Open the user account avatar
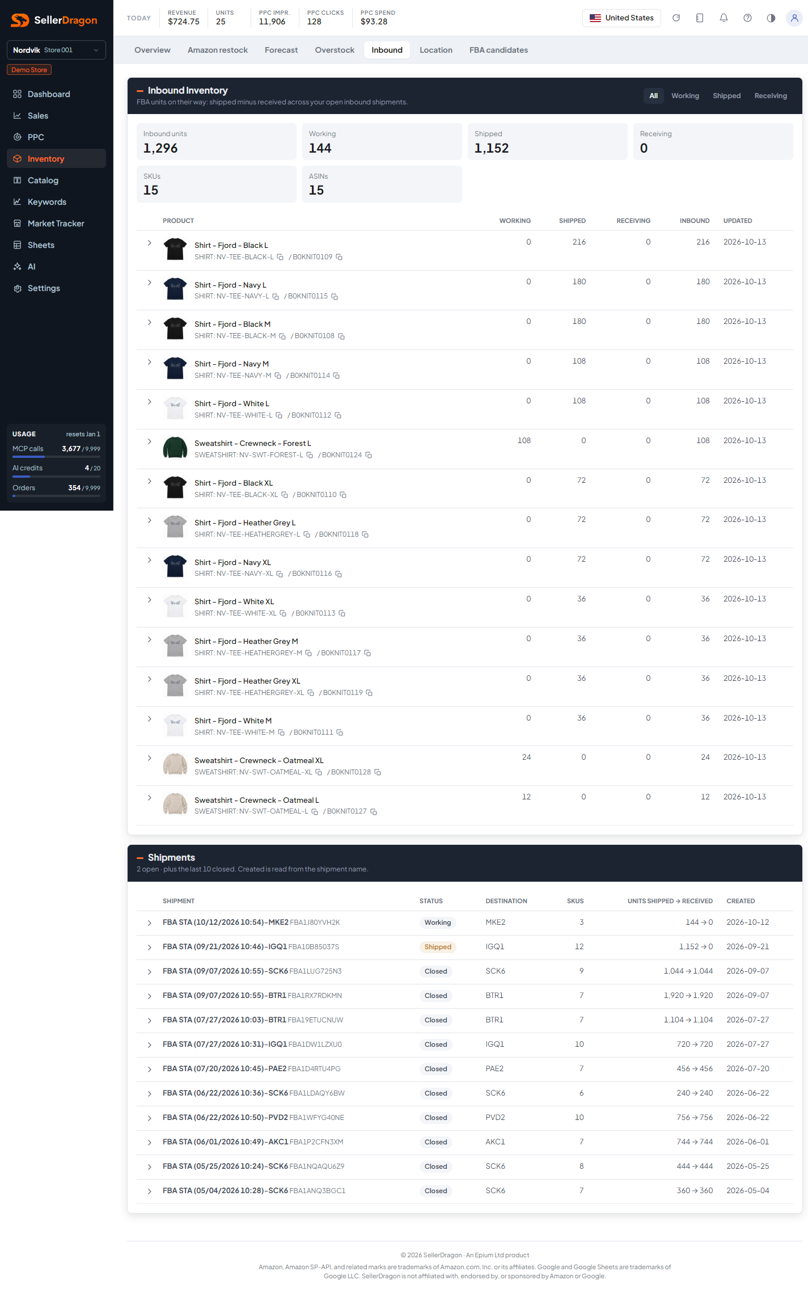The height and width of the screenshot is (1297, 808). pos(794,18)
